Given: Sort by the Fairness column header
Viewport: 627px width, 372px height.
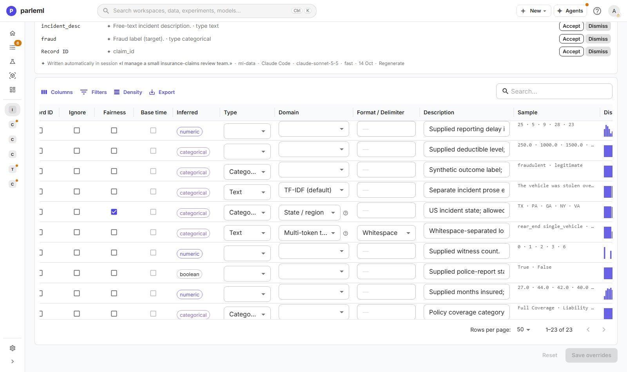Looking at the screenshot, I should click(114, 112).
